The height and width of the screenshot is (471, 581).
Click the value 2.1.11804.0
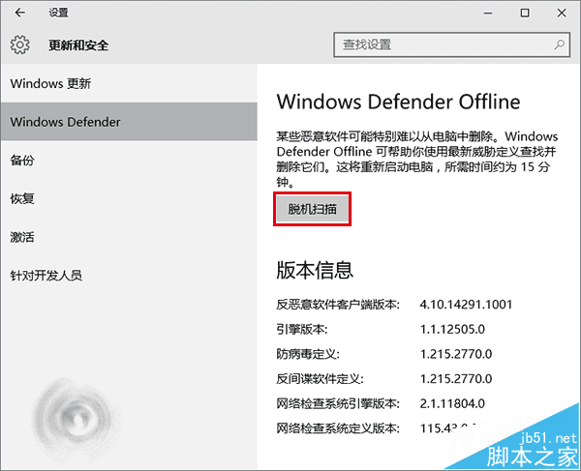tap(452, 403)
